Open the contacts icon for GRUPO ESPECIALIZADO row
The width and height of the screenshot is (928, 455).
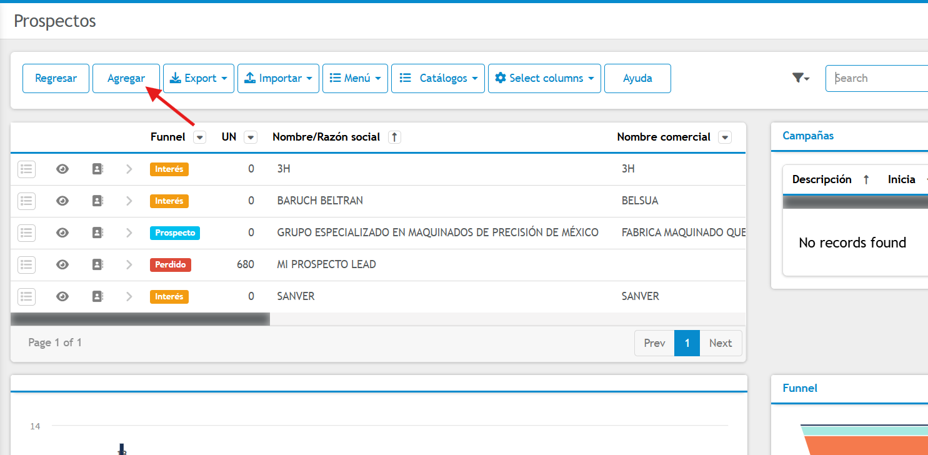[x=97, y=232]
